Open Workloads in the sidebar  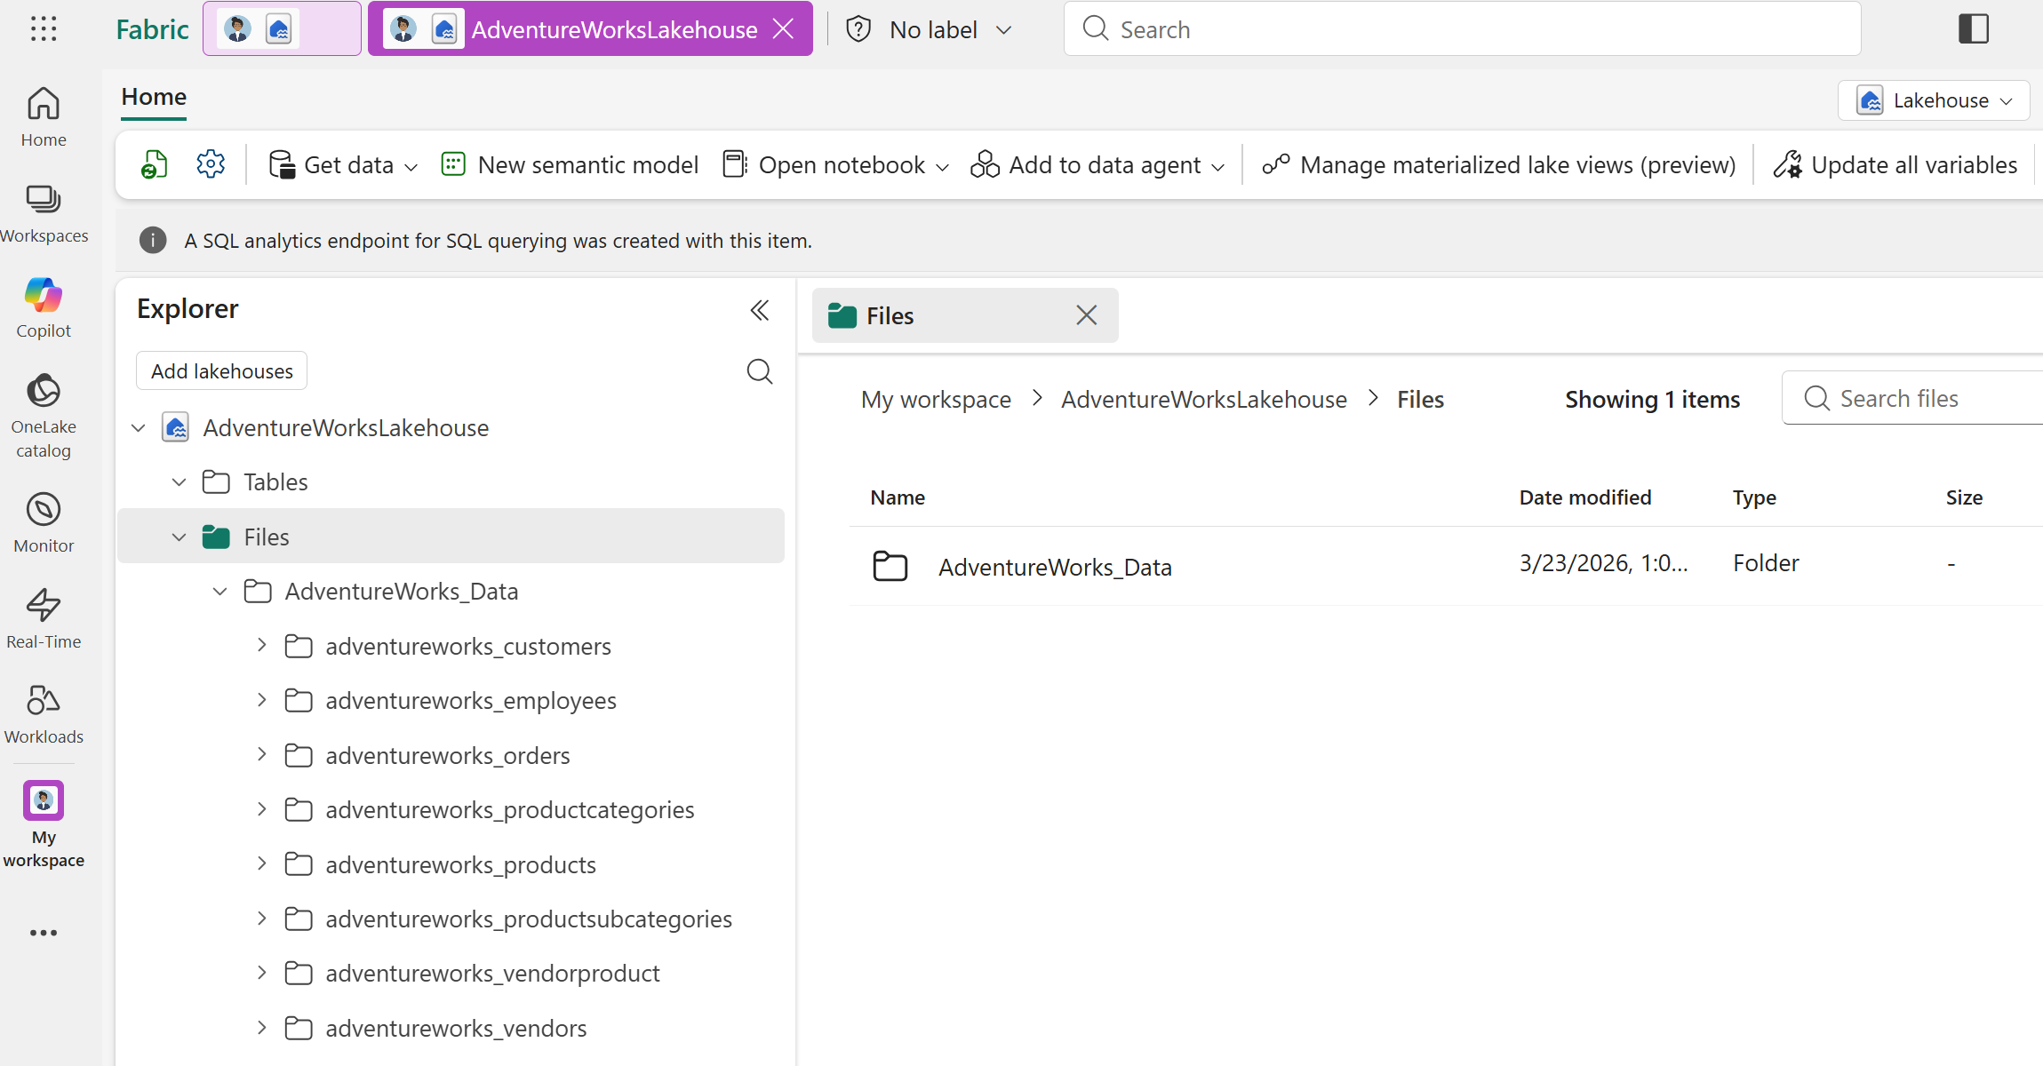pos(43,713)
